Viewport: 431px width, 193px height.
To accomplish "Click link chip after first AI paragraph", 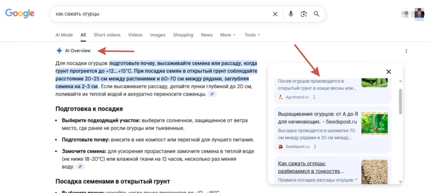I will point(212,94).
